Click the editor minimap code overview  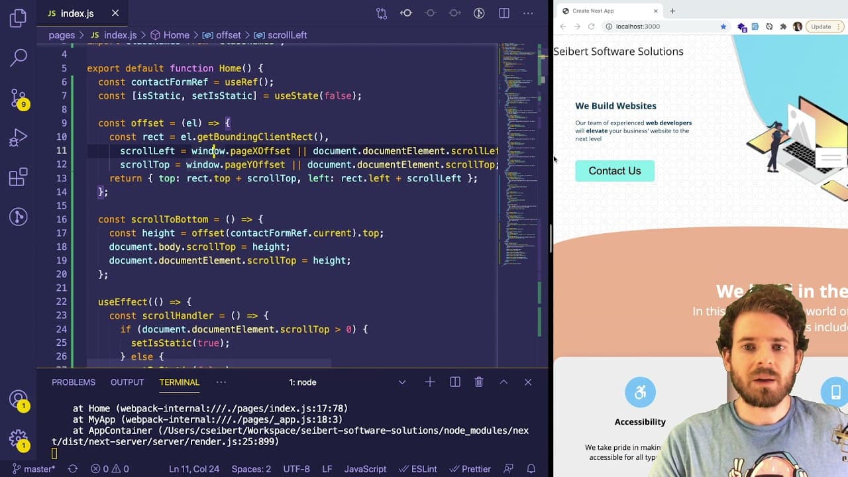pyautogui.click(x=519, y=156)
